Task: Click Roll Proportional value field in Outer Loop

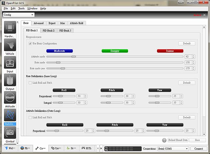Action: click(x=88, y=131)
